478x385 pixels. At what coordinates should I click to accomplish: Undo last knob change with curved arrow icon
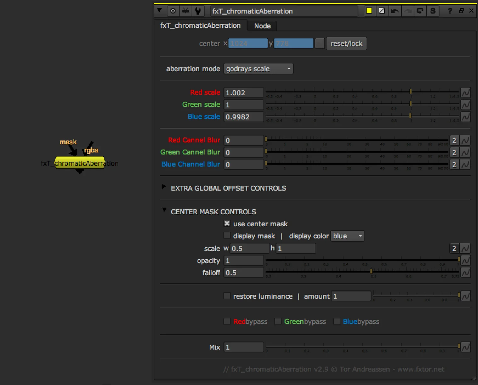(x=395, y=11)
